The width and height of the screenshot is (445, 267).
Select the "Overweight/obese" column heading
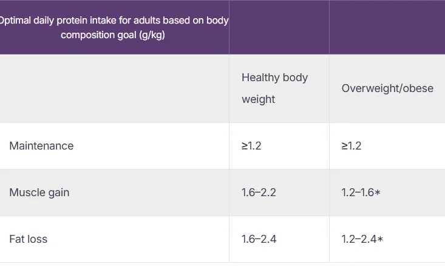[387, 88]
